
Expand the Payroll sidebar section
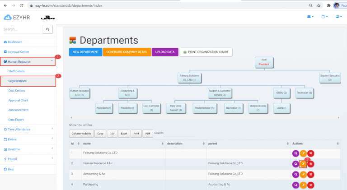[x=27, y=159]
